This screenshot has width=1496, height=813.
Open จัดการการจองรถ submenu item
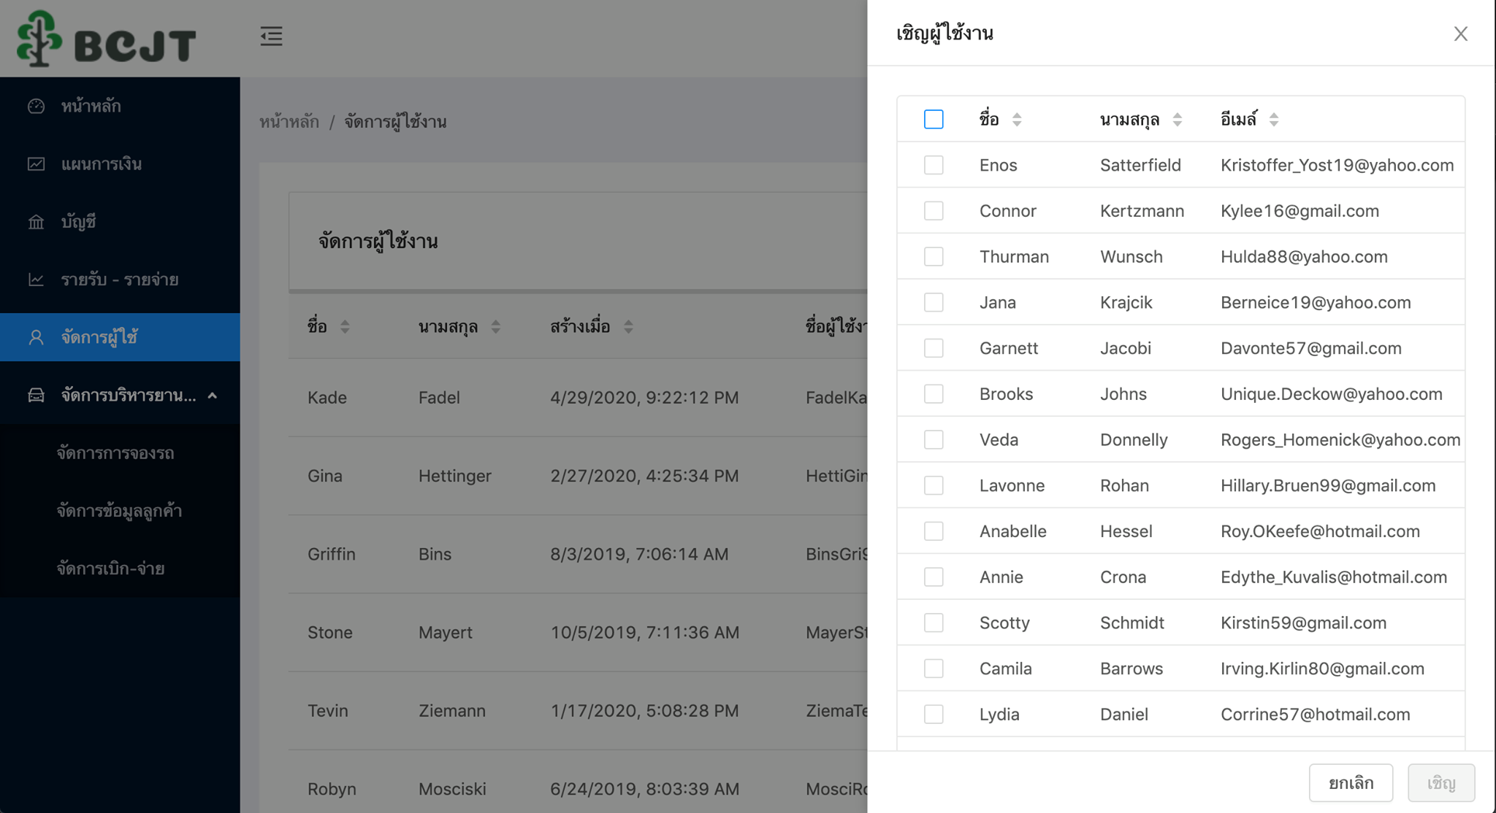pos(120,453)
